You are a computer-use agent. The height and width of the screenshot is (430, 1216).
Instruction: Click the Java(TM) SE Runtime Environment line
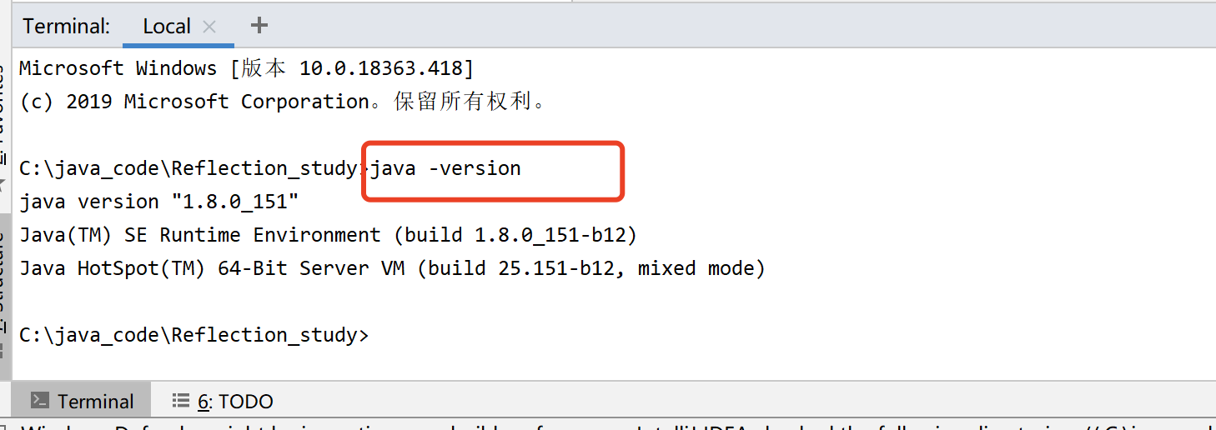pos(329,235)
